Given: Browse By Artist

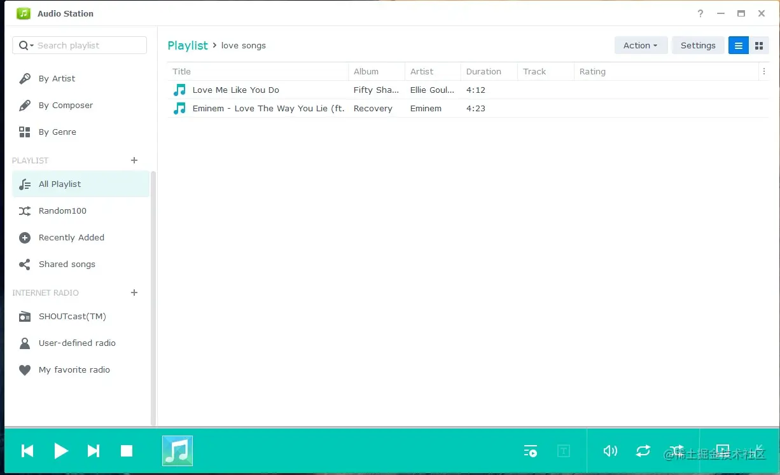Looking at the screenshot, I should click(80, 78).
